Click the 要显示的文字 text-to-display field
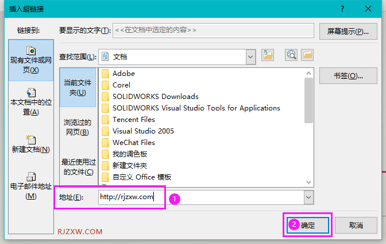Image resolution: width=386 pixels, height=244 pixels. click(x=213, y=30)
